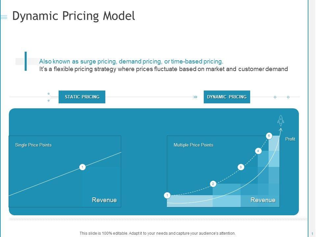316x237 pixels.
Task: Click the rocket icon above the curve
Action: click(280, 120)
